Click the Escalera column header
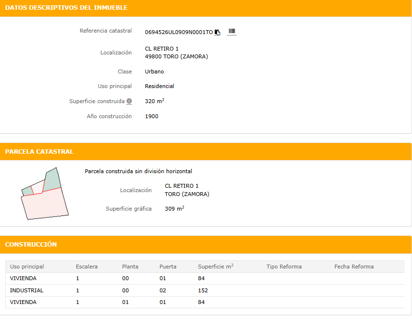The image size is (412, 322). [x=87, y=267]
